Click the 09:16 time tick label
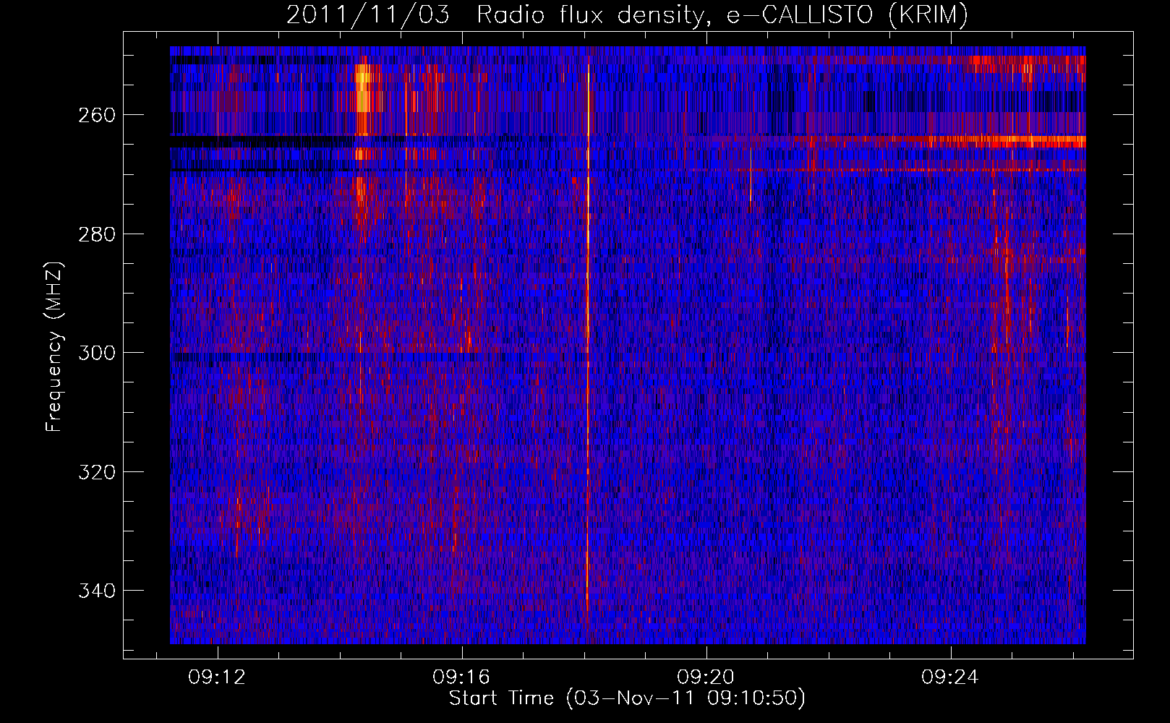The image size is (1170, 723). (x=461, y=677)
